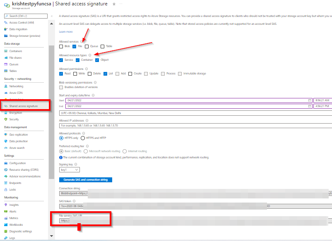Click the Azure CDN cloud icon
The width and height of the screenshot is (332, 241).
pos(6,93)
